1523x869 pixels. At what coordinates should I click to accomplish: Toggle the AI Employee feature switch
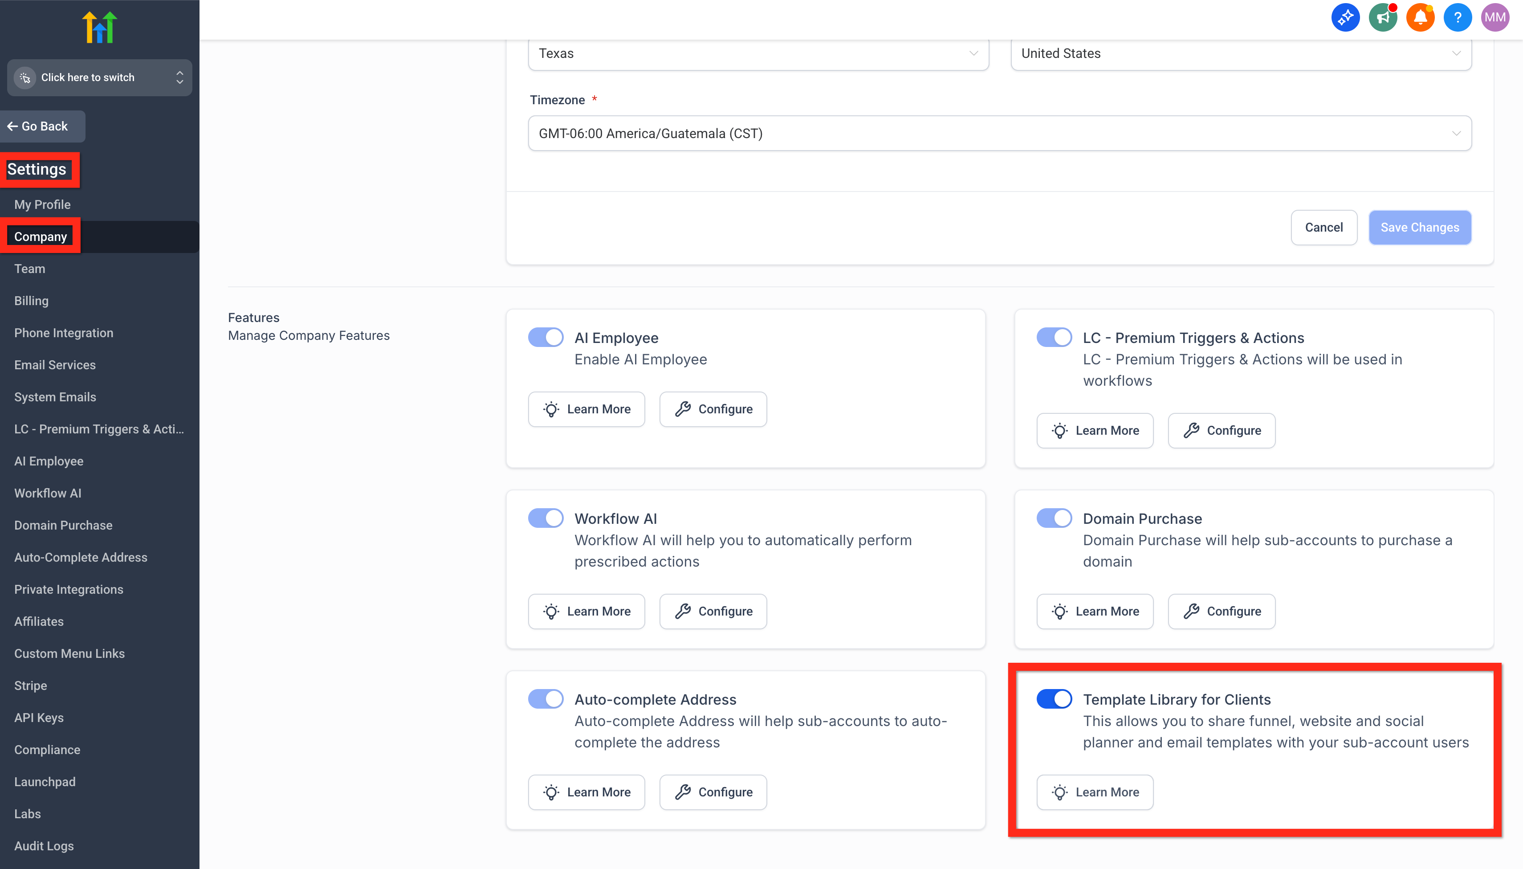[545, 337]
